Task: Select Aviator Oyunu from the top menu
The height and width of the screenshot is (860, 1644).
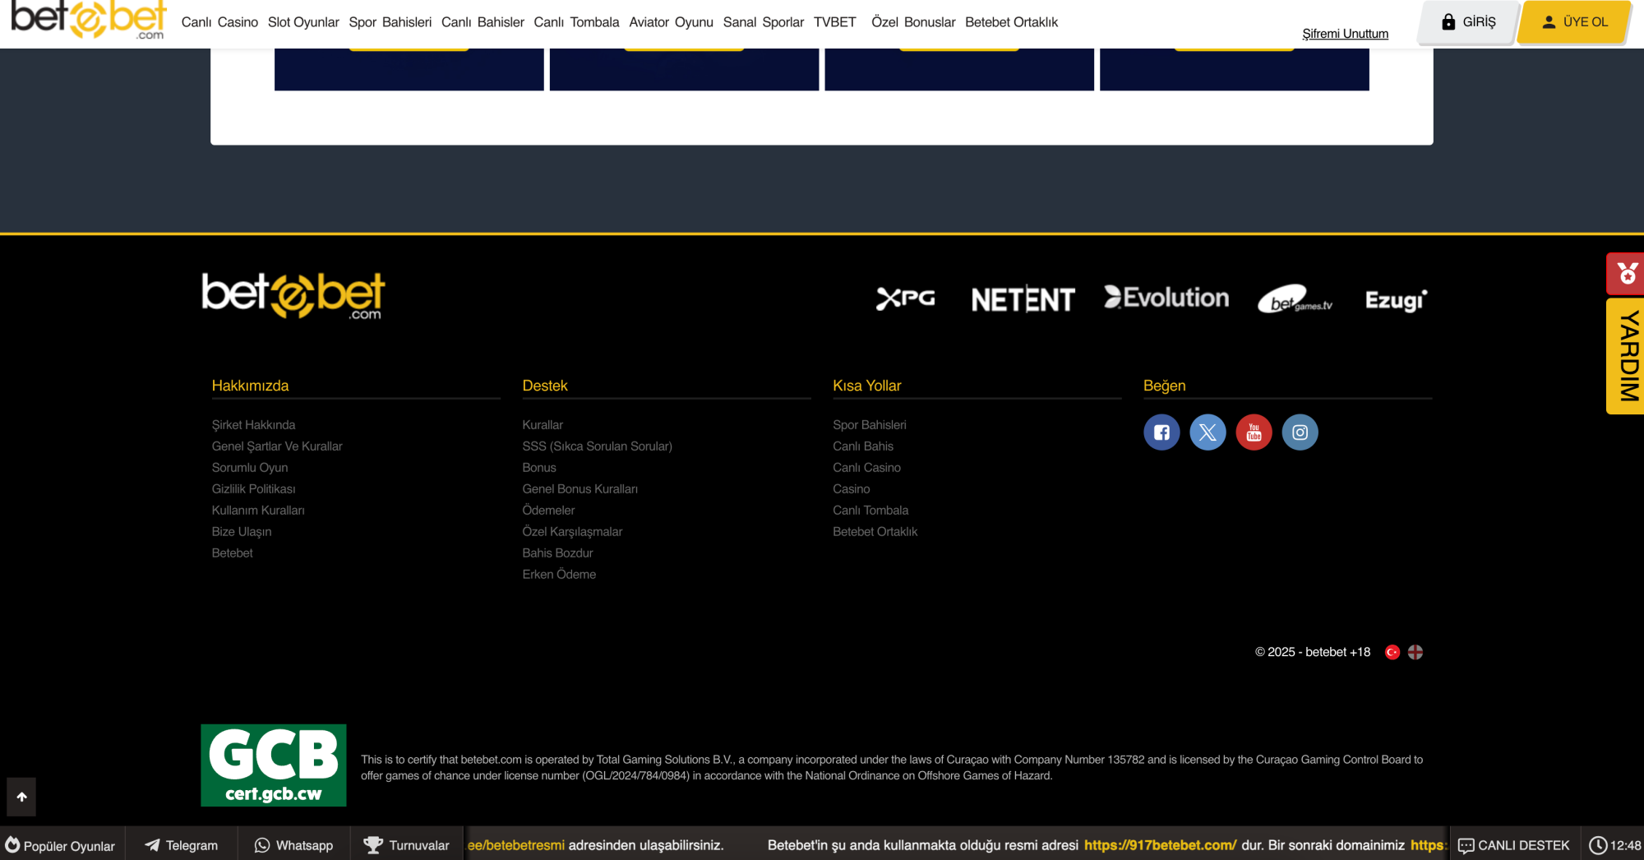Action: tap(671, 22)
